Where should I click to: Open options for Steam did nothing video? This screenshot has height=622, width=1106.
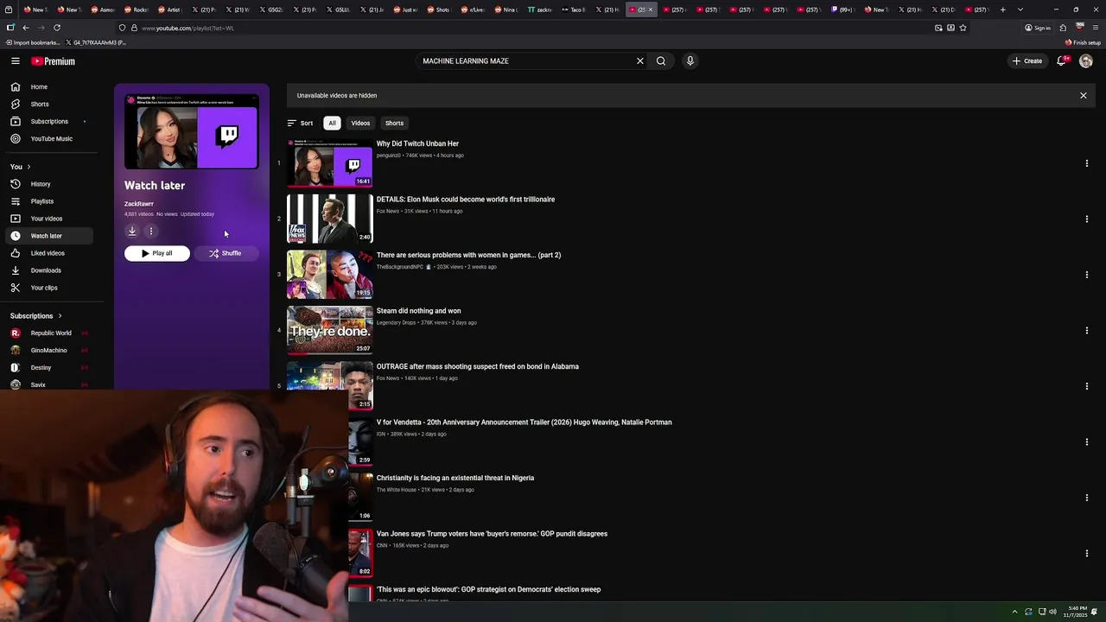coord(1086,330)
